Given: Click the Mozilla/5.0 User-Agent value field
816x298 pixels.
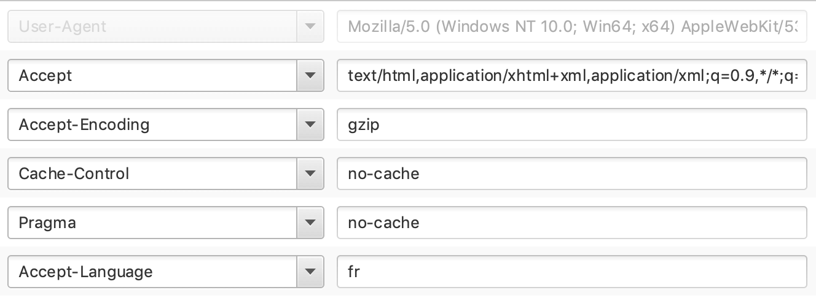Looking at the screenshot, I should pos(571,26).
